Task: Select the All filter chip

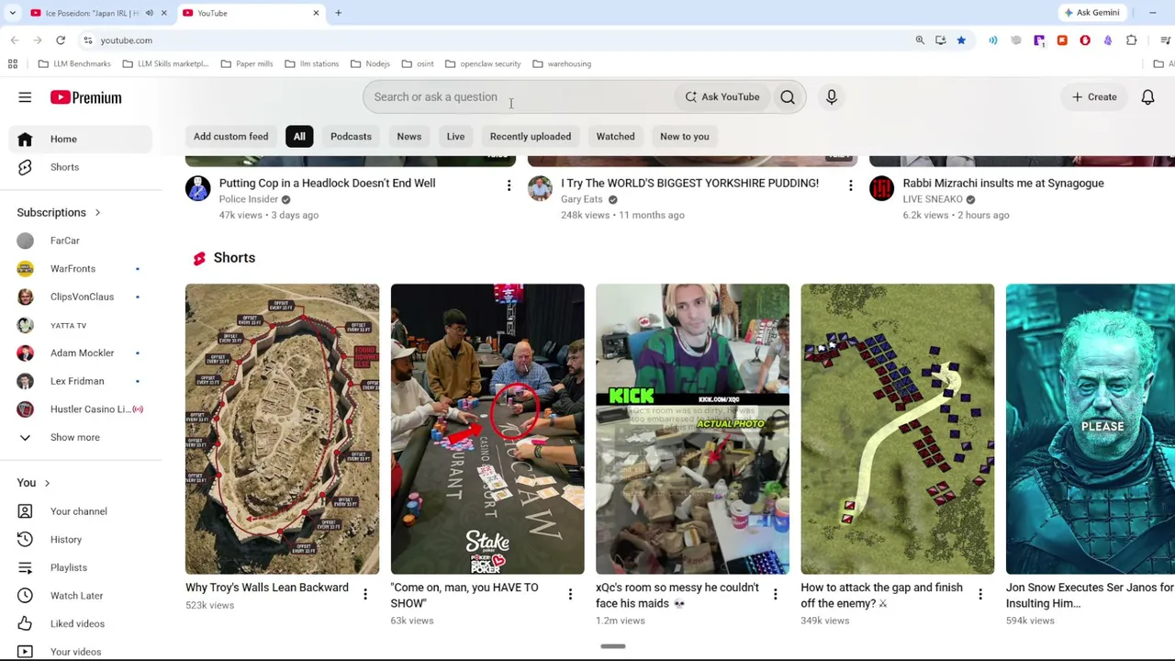Action: pos(299,137)
